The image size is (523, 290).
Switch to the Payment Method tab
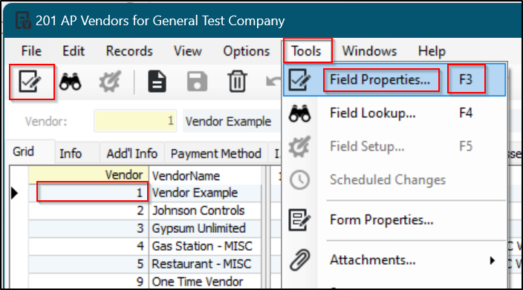tap(215, 154)
